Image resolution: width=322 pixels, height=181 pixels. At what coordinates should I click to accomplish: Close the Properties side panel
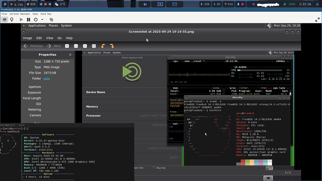(x=70, y=55)
